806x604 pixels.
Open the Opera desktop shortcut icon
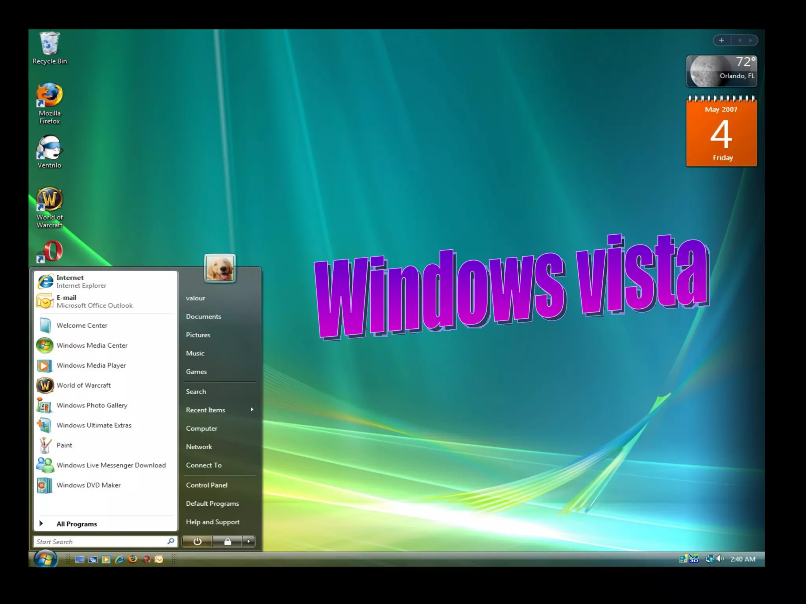point(50,252)
